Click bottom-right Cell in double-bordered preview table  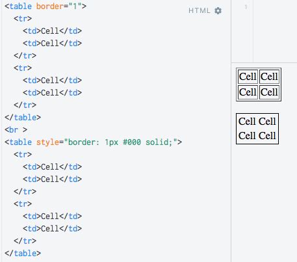(x=269, y=92)
